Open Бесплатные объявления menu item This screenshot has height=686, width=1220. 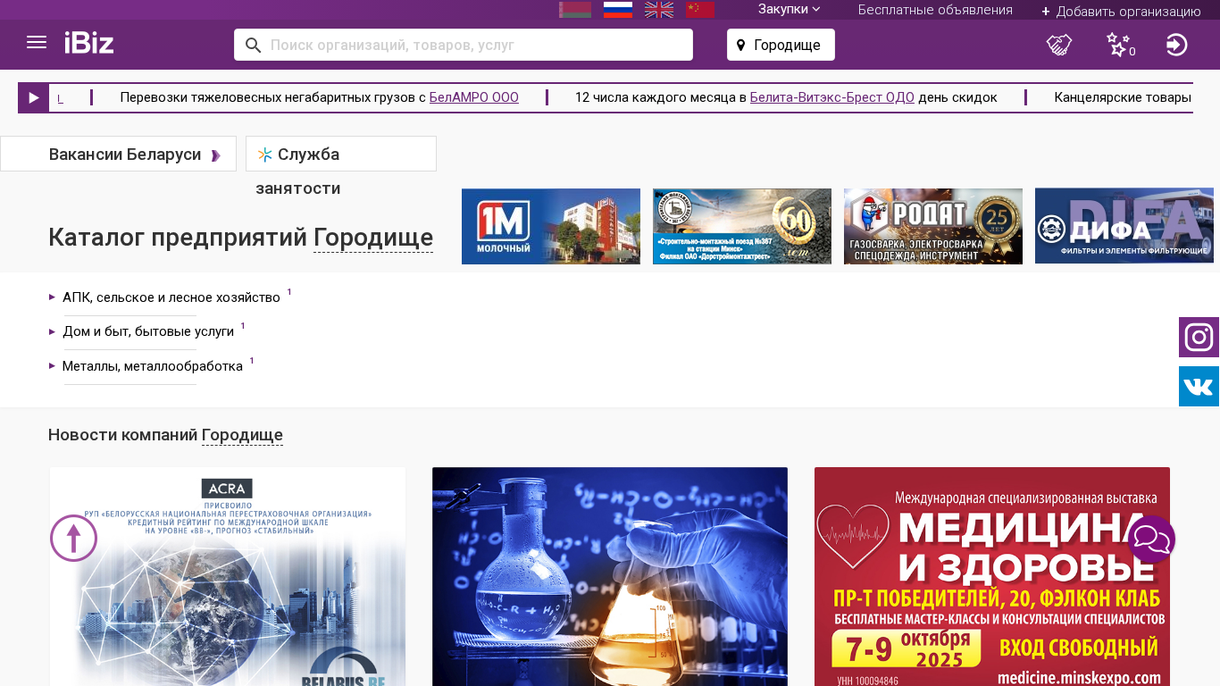(935, 10)
